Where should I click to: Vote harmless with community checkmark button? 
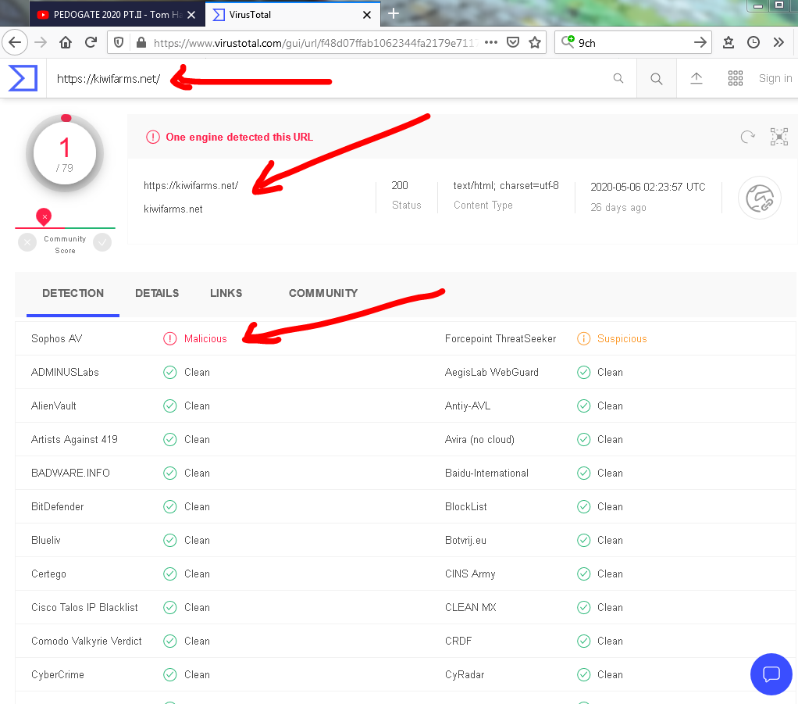[102, 242]
